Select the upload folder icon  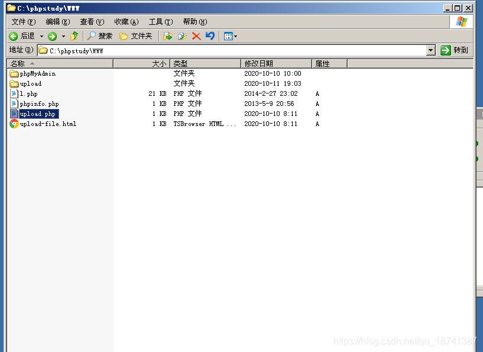point(14,83)
